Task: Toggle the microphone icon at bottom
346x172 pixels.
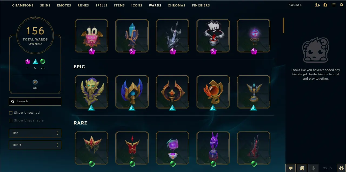Action: [313, 168]
